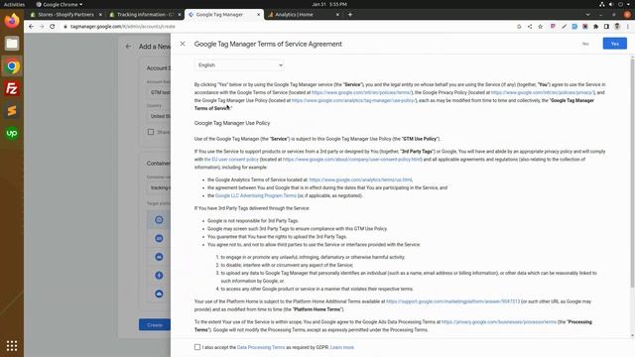Click the Google icon in address bar
The width and height of the screenshot is (635, 357).
tap(519, 27)
